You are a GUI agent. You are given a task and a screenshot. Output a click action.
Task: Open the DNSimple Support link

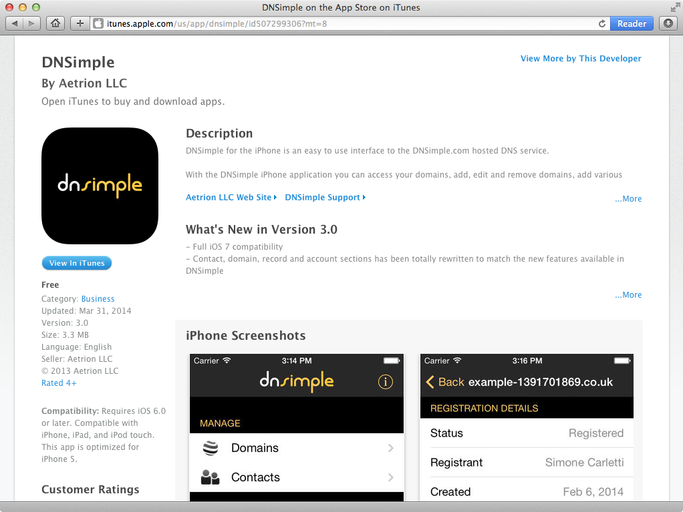tap(325, 198)
